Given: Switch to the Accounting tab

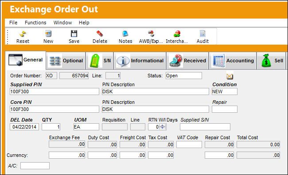Looking at the screenshot, I should (233, 61).
